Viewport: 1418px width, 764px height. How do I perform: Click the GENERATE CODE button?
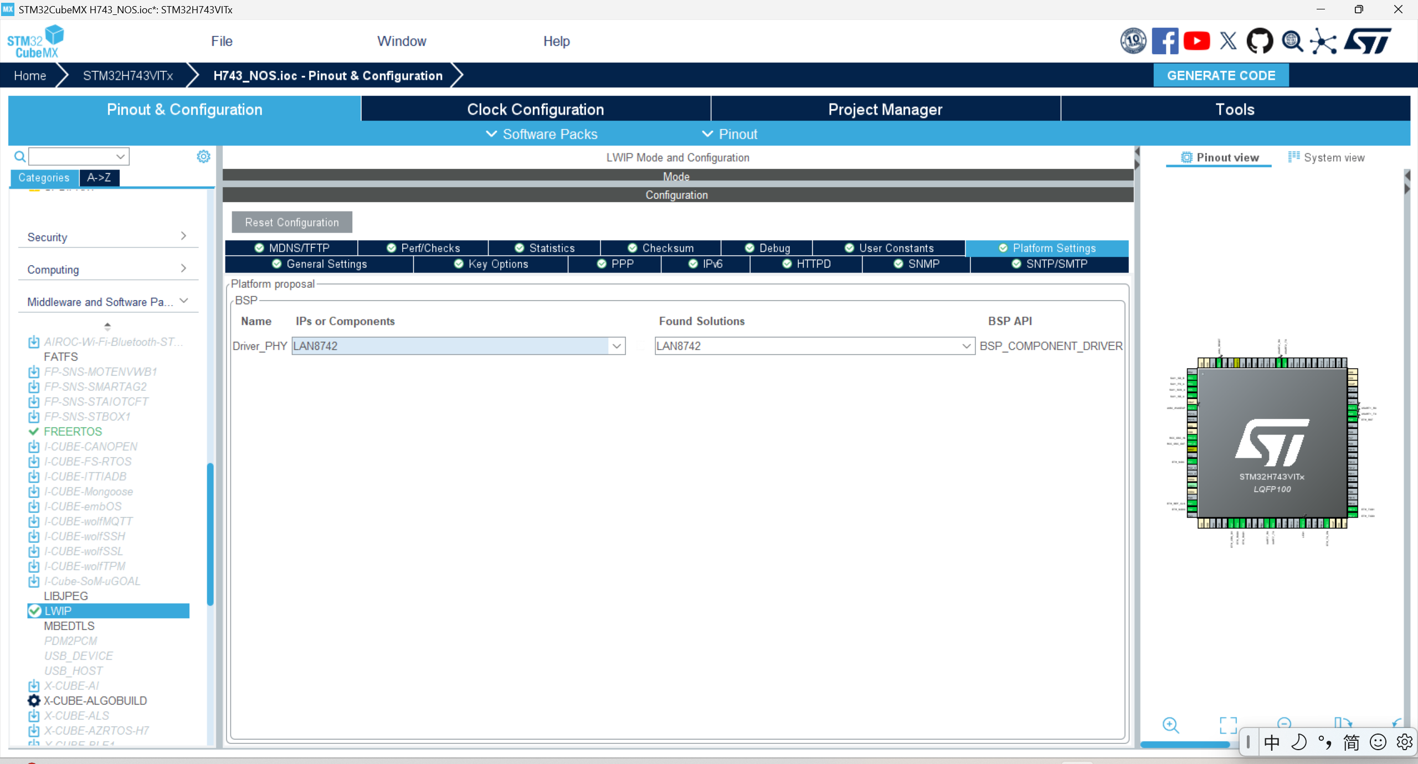(x=1221, y=75)
